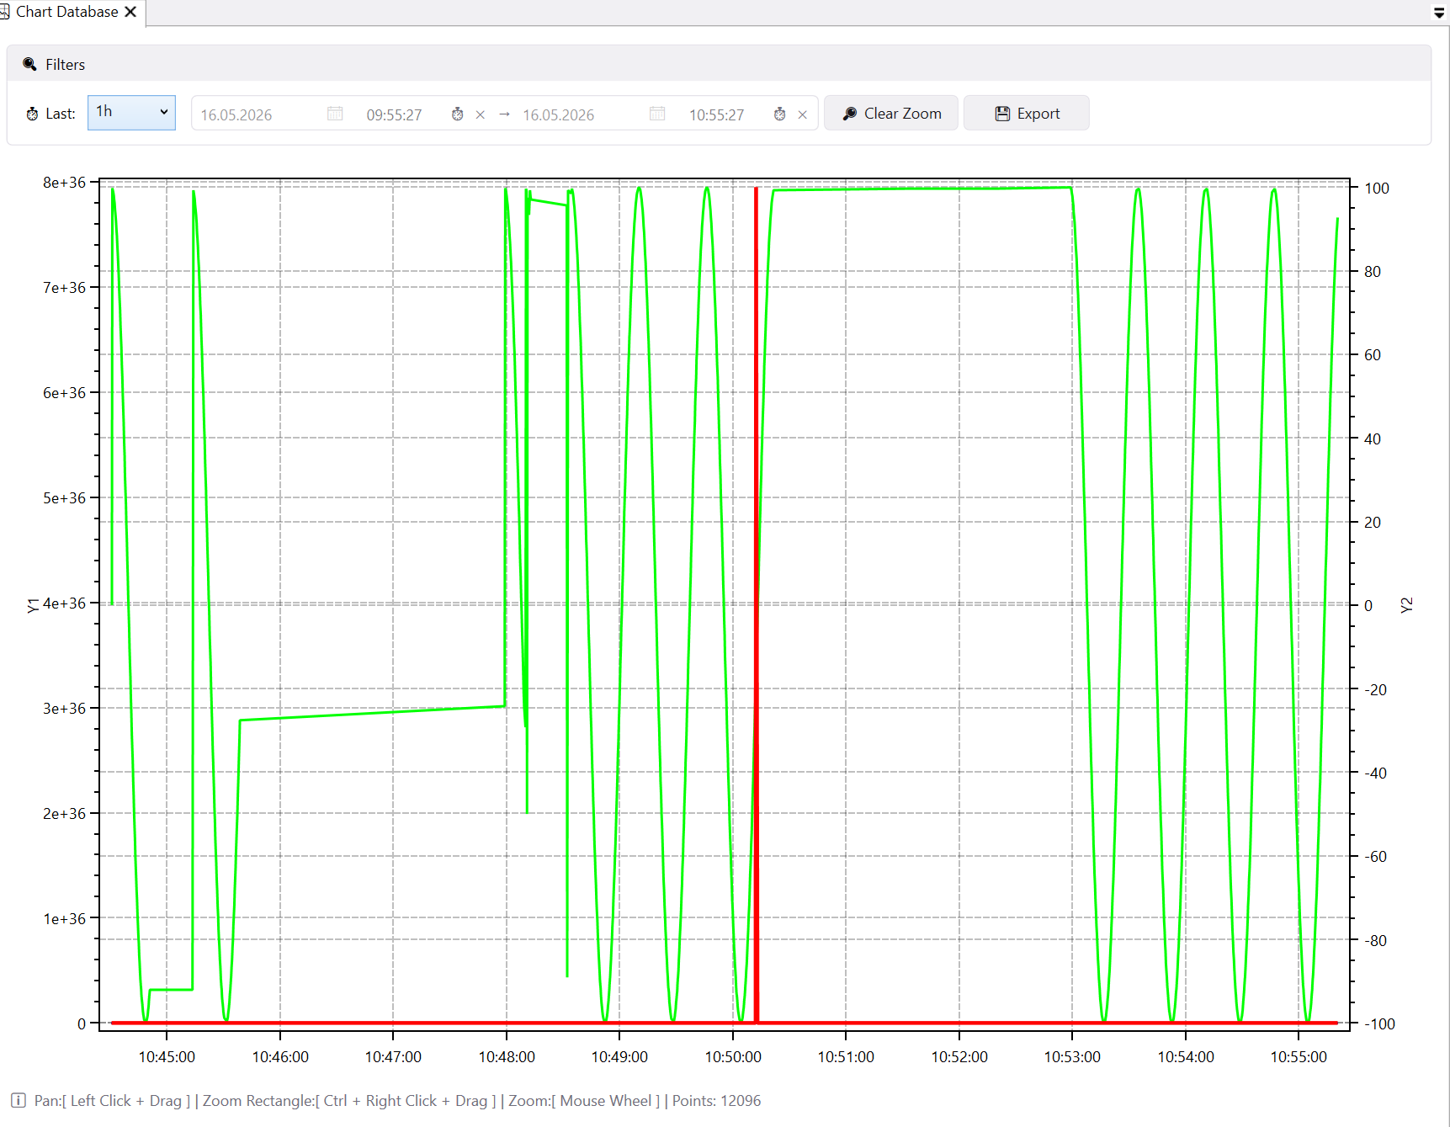Click the stopwatch icon beside Last label
This screenshot has height=1127, width=1450.
click(x=32, y=114)
